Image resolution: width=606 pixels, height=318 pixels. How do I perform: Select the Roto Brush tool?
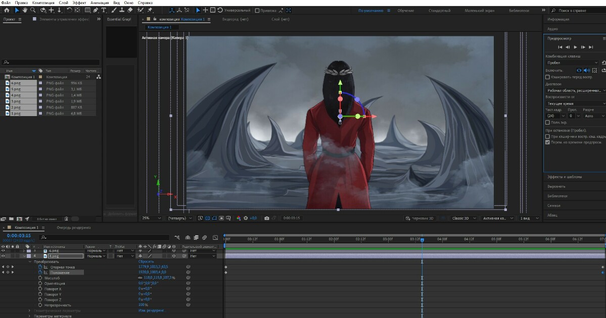tap(141, 10)
